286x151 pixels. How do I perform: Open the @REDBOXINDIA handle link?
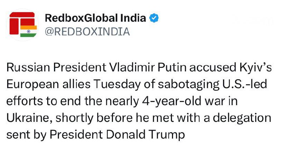point(87,32)
